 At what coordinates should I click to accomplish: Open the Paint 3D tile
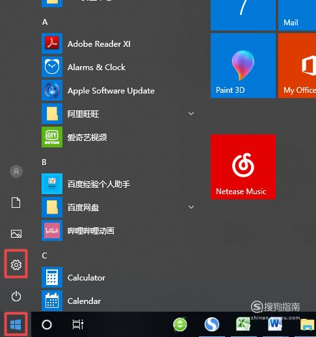(243, 66)
